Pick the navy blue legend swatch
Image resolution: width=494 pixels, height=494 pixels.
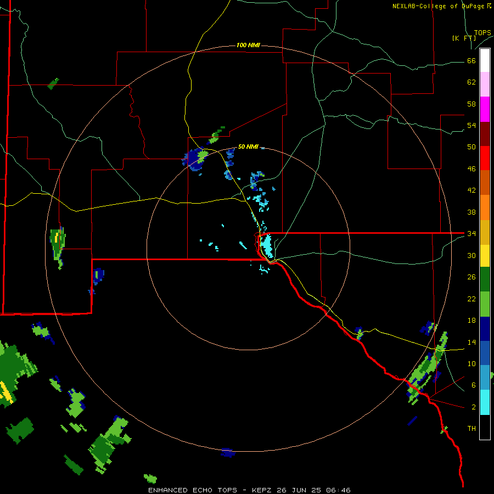pos(485,329)
